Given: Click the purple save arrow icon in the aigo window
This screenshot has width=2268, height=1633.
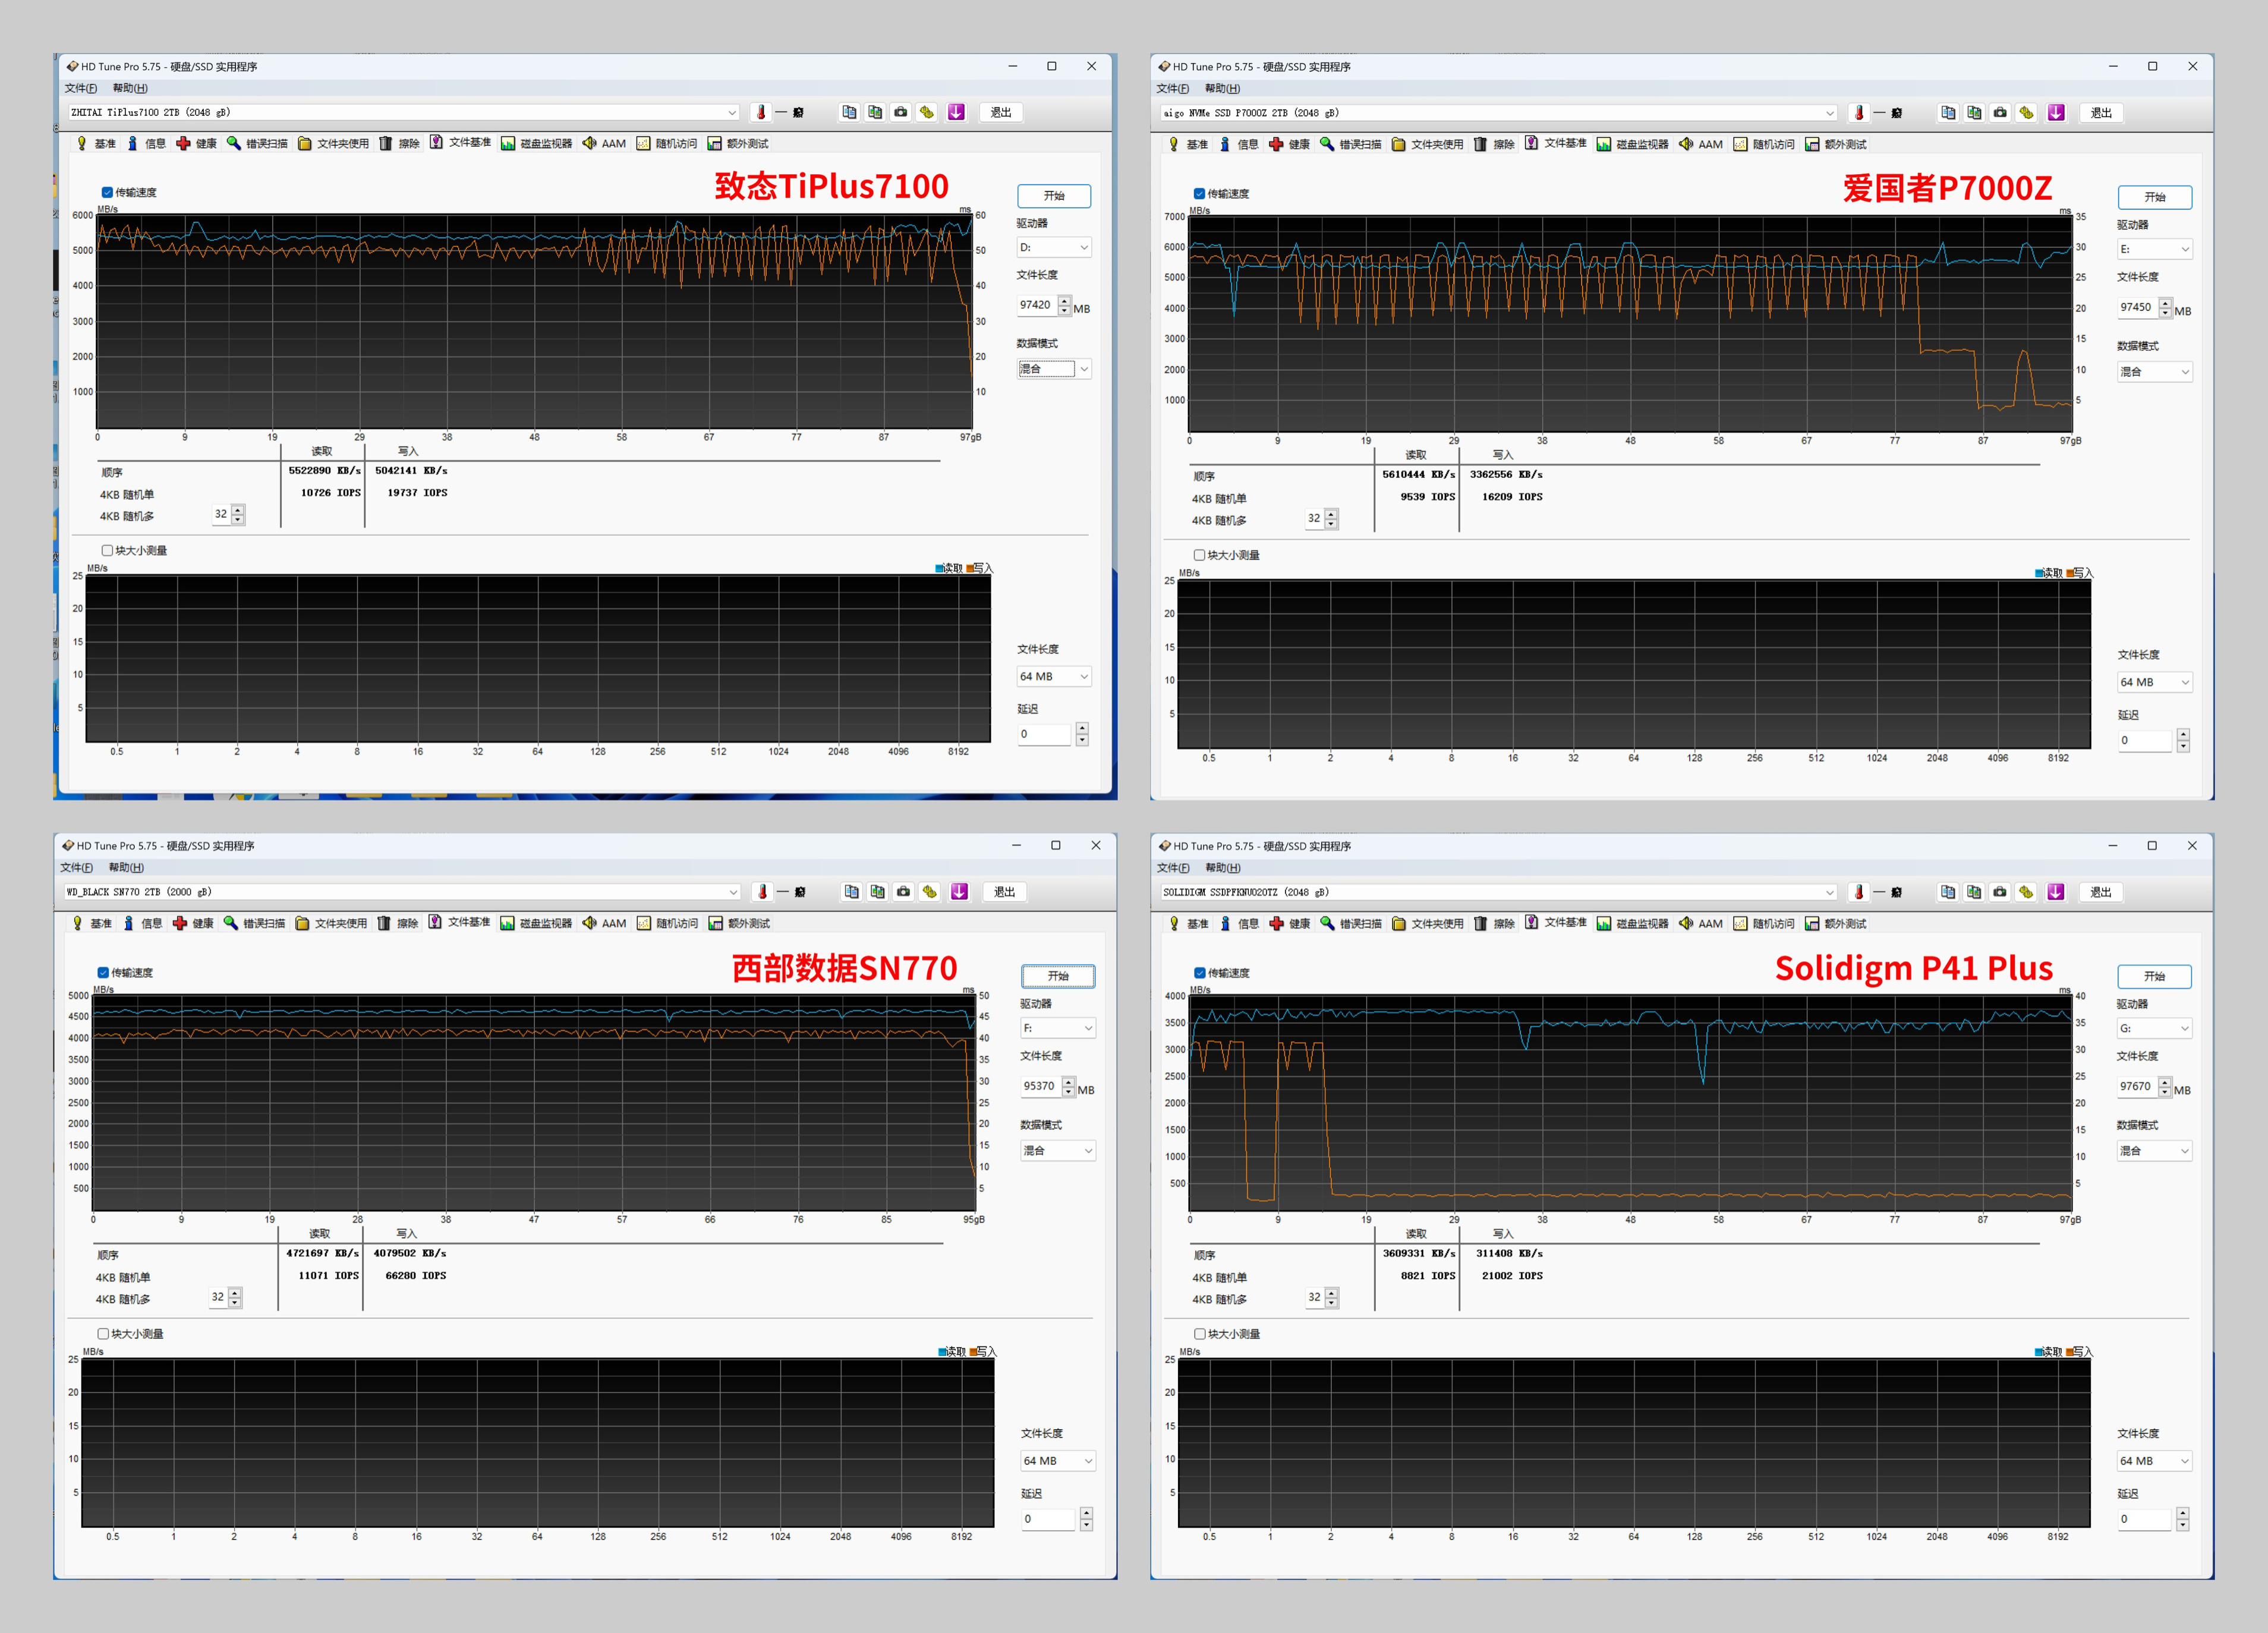Looking at the screenshot, I should click(2056, 113).
